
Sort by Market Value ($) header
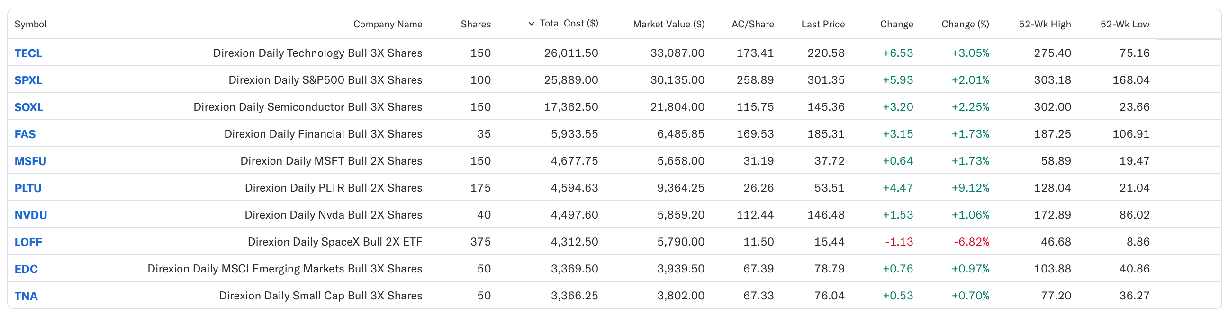(668, 24)
